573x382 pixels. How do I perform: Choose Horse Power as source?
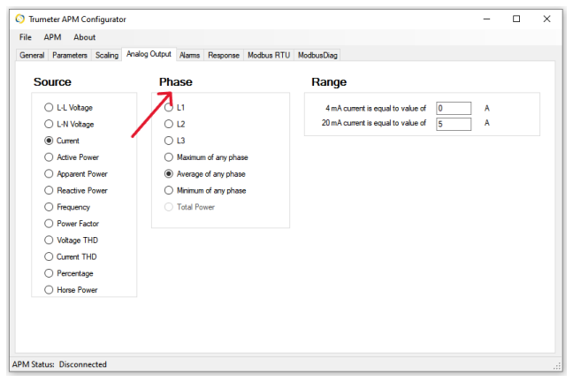[71, 290]
